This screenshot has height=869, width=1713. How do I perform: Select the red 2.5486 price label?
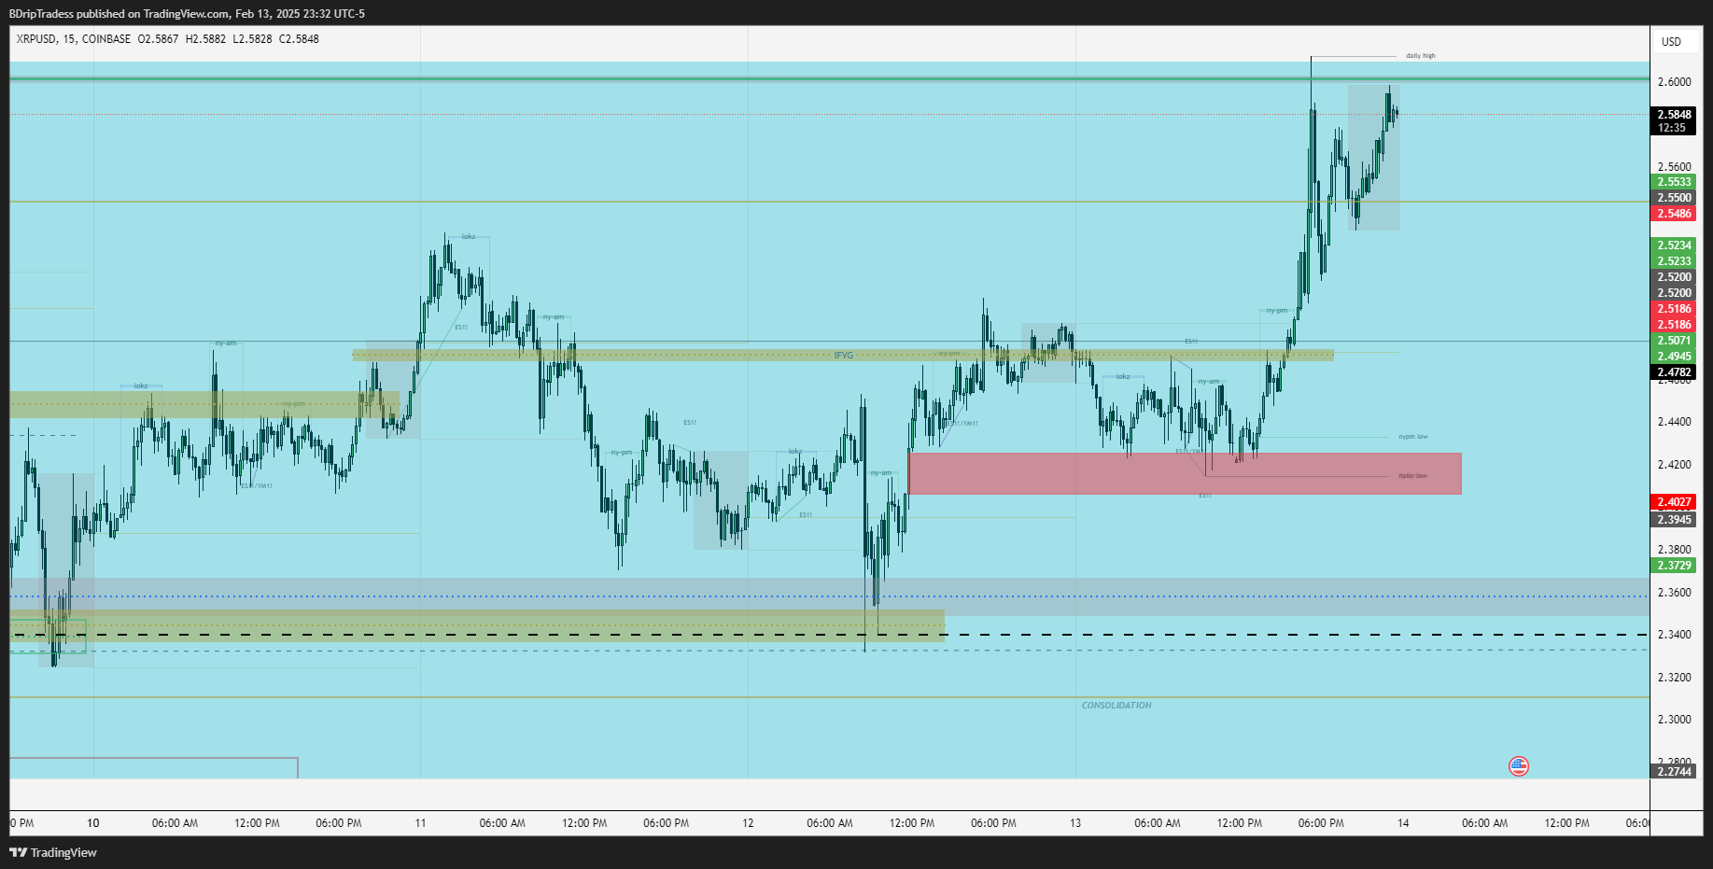pyautogui.click(x=1674, y=214)
